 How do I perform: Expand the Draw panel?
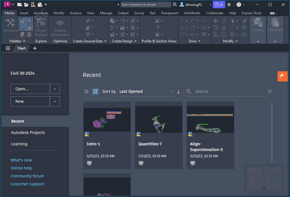(195, 41)
